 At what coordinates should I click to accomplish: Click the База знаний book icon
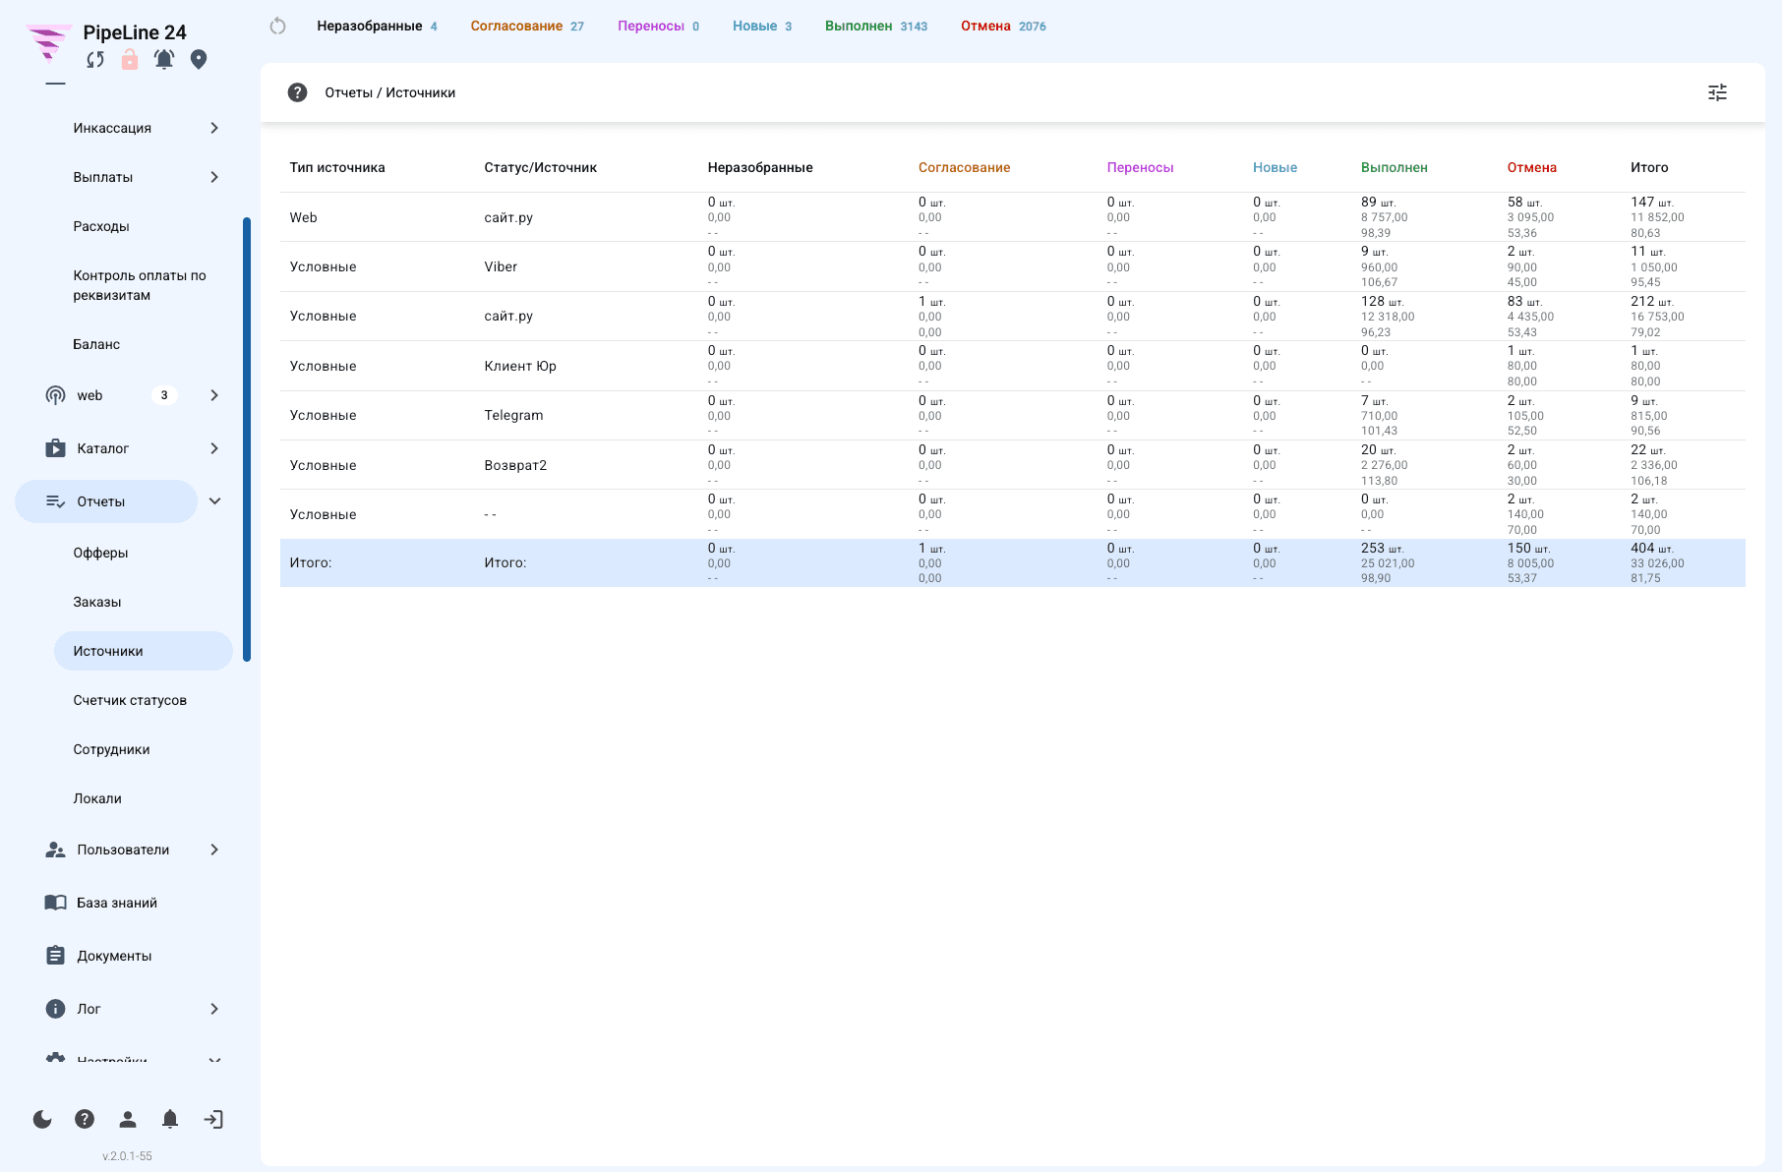(55, 903)
